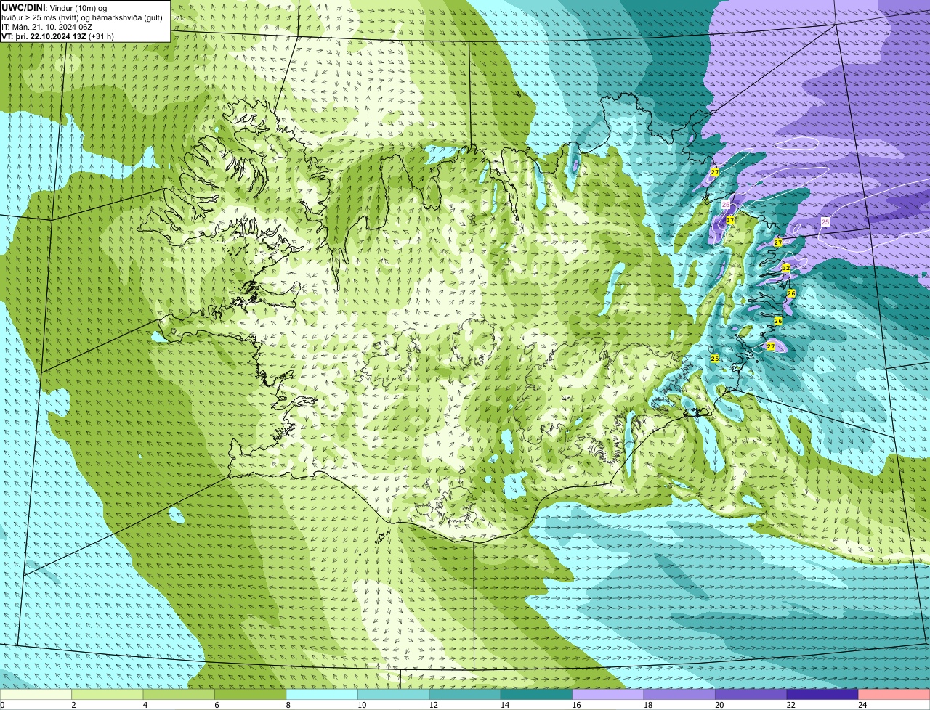
Task: Click the yellow 27 marker just above the 32
Action: (777, 242)
